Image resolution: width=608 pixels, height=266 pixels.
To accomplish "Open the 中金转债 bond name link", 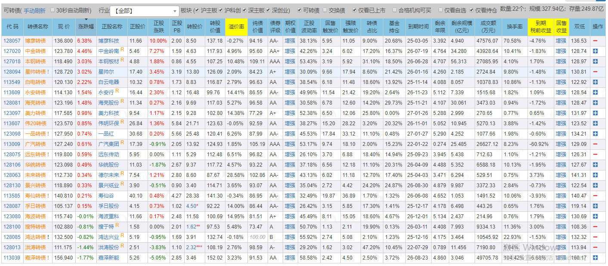I will 35,51.
